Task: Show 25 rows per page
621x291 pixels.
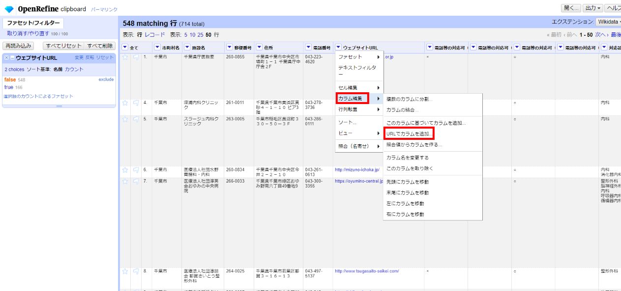Action: [200, 35]
